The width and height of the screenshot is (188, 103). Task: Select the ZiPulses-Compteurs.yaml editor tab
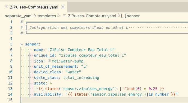34,7
